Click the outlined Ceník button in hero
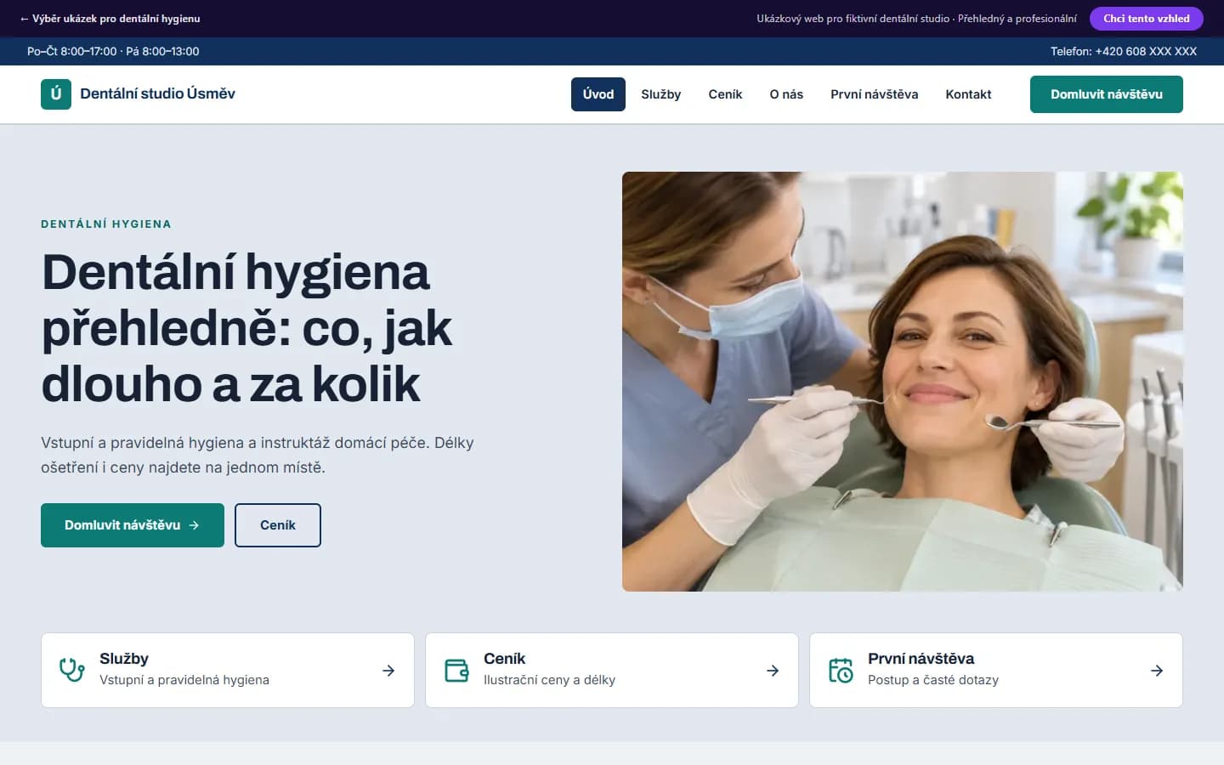1224x765 pixels. 278,525
